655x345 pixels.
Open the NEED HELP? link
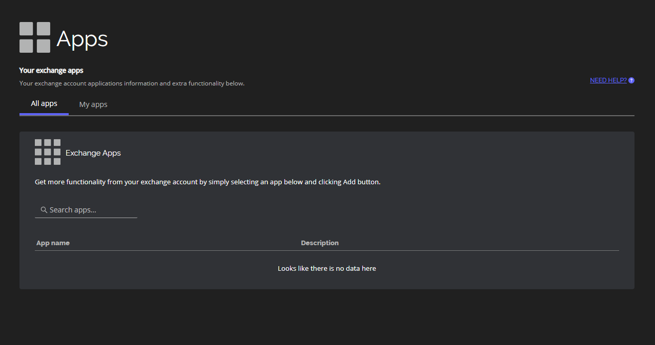point(608,80)
